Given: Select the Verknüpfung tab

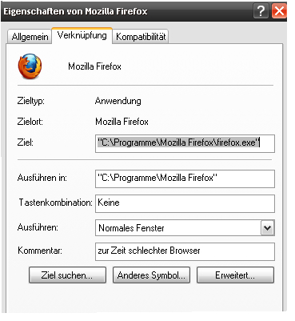Looking at the screenshot, I should point(82,35).
